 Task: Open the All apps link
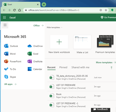[x=10, y=84]
